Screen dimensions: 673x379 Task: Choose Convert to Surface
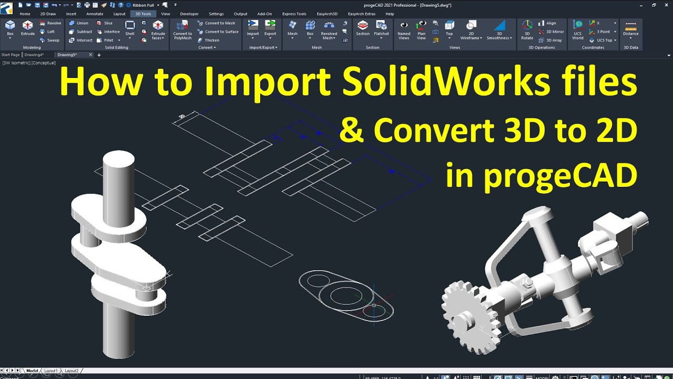[218, 32]
